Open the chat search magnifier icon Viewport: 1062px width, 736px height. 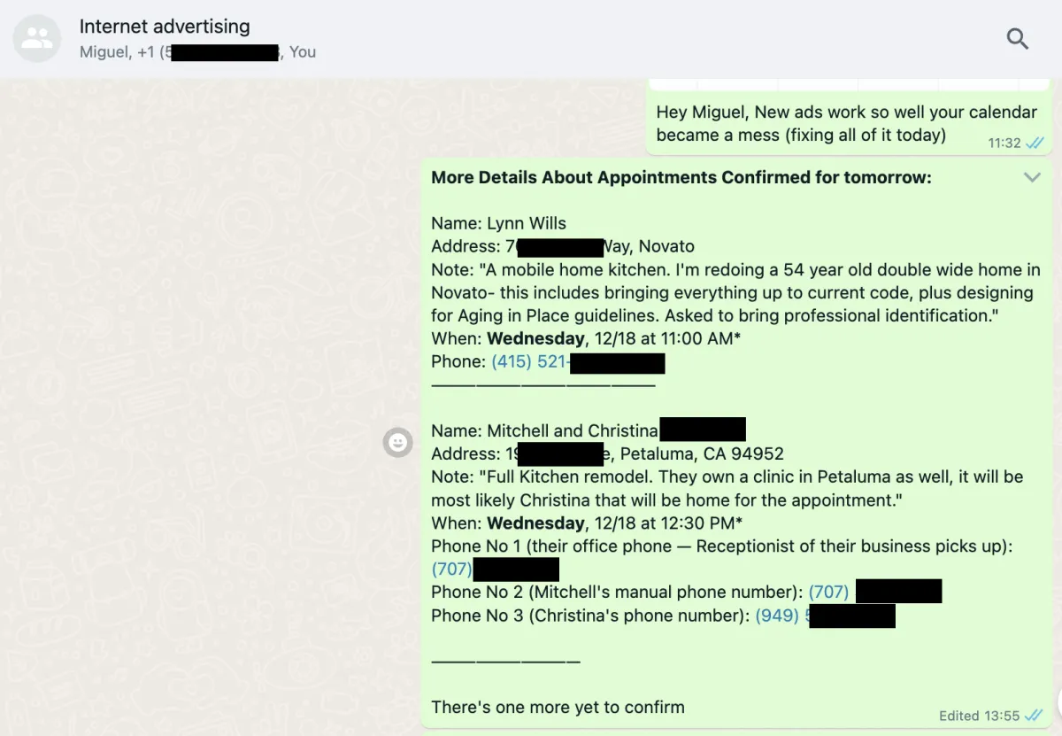coord(1018,39)
